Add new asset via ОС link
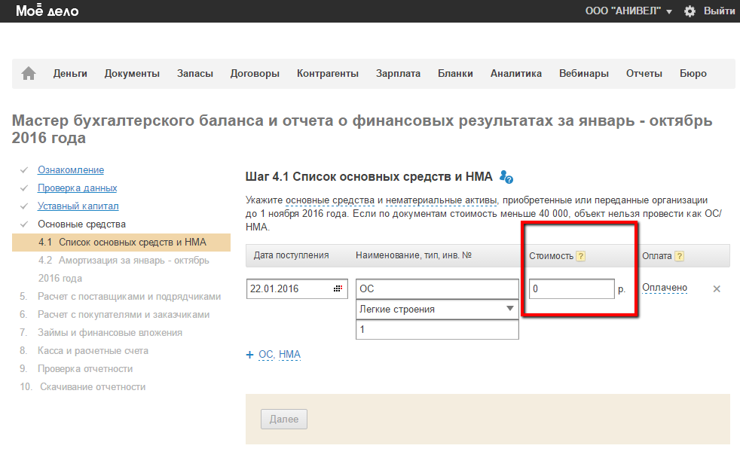The width and height of the screenshot is (740, 476). (x=265, y=354)
